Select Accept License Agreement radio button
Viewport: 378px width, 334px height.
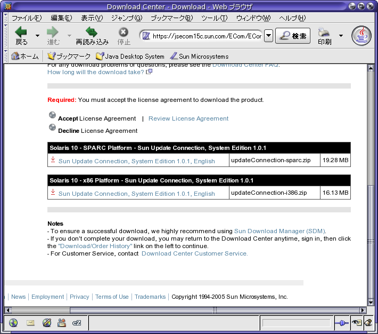click(52, 115)
